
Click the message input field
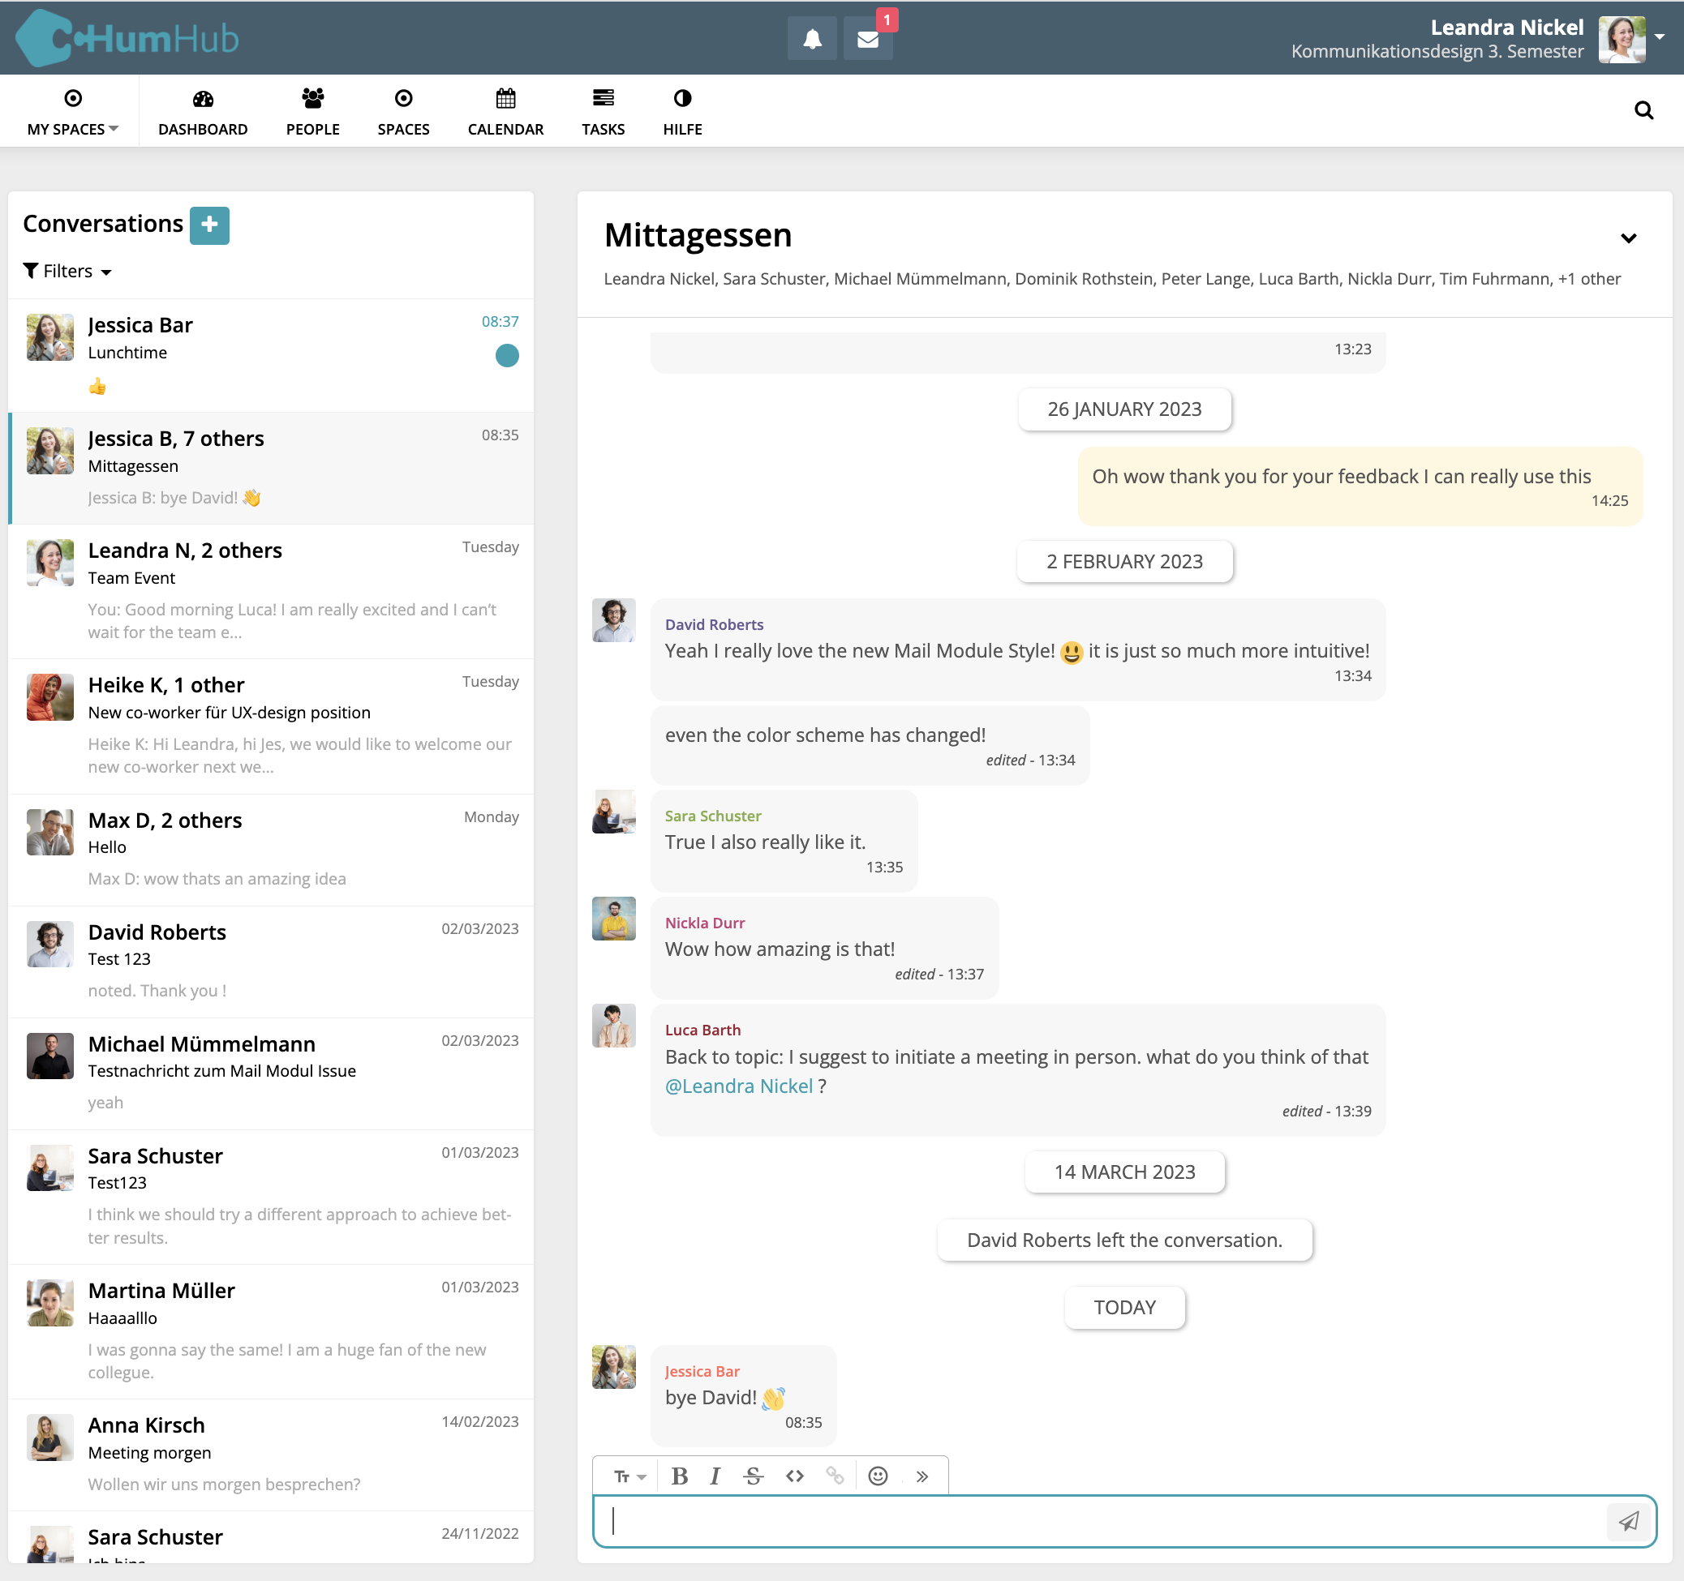click(x=1102, y=1521)
